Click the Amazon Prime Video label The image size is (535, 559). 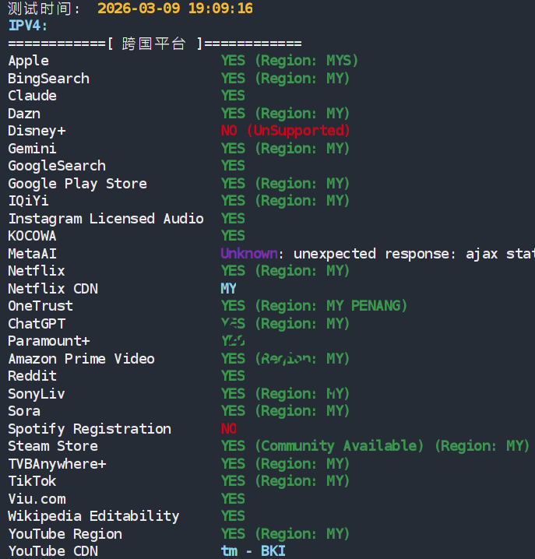pyautogui.click(x=81, y=359)
